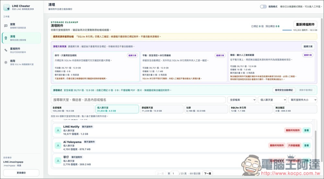The image size is (324, 179).
Task: Click the 4,150 個檔案 · 878.7 MB text
Action: pos(77,149)
